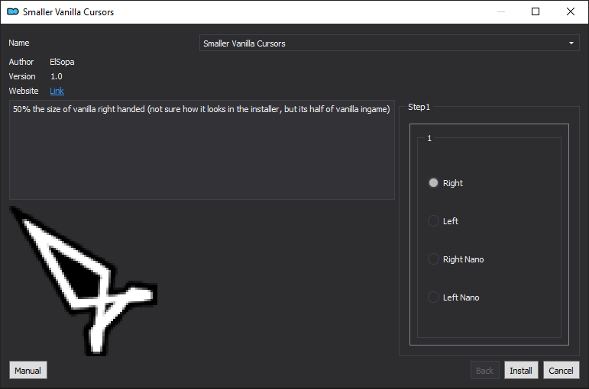589x389 pixels.
Task: Click the author name ElSopa
Action: coord(62,62)
